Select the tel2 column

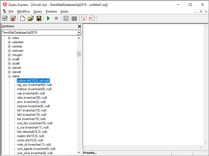(x=32, y=115)
